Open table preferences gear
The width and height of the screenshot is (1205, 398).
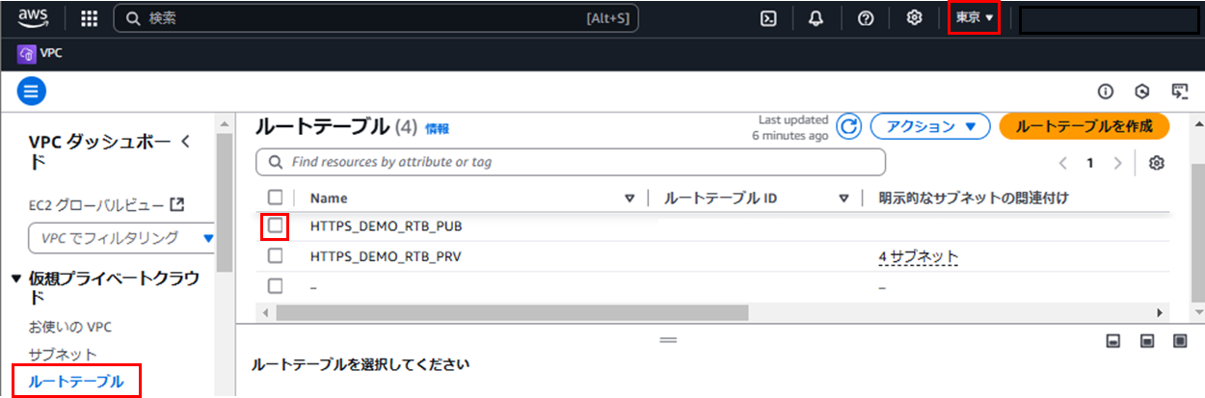point(1157,163)
